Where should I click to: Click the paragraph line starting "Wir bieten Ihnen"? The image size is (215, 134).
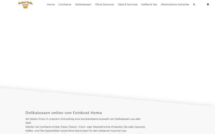pos(83,119)
